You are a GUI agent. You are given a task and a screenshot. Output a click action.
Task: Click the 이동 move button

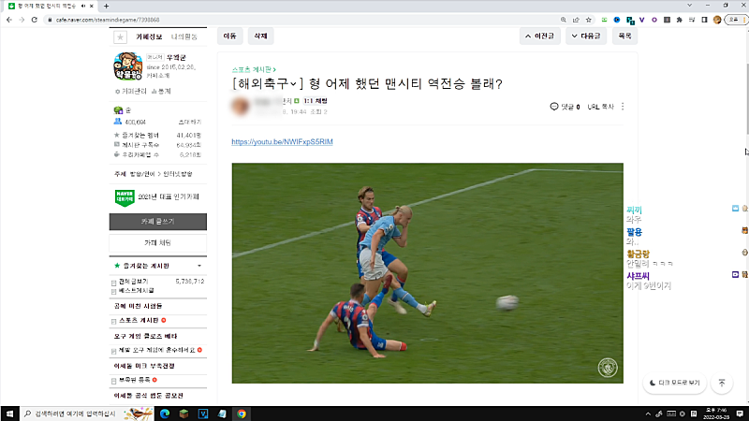point(229,36)
